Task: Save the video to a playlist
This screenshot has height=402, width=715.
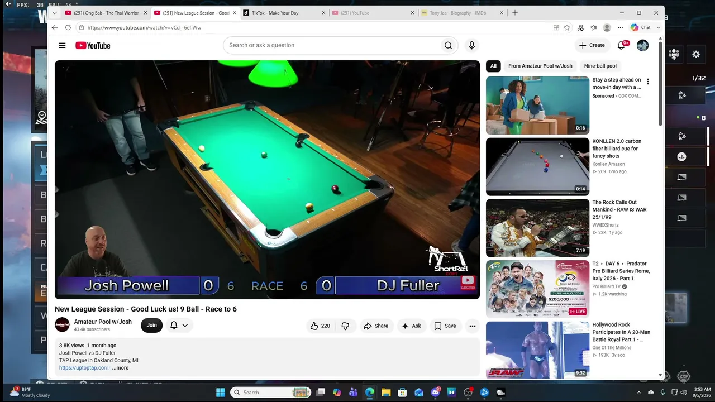Action: [445, 326]
